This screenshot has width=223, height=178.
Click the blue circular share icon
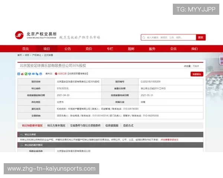coord(30,74)
